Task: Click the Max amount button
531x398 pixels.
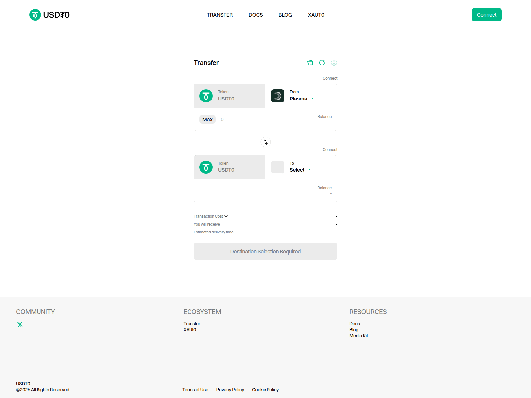Action: click(x=207, y=119)
